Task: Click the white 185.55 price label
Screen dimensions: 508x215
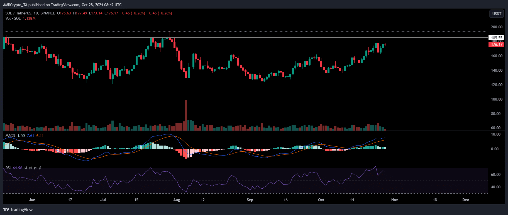Action: pos(496,38)
